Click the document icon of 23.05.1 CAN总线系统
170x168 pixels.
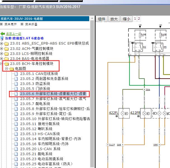point(16,74)
